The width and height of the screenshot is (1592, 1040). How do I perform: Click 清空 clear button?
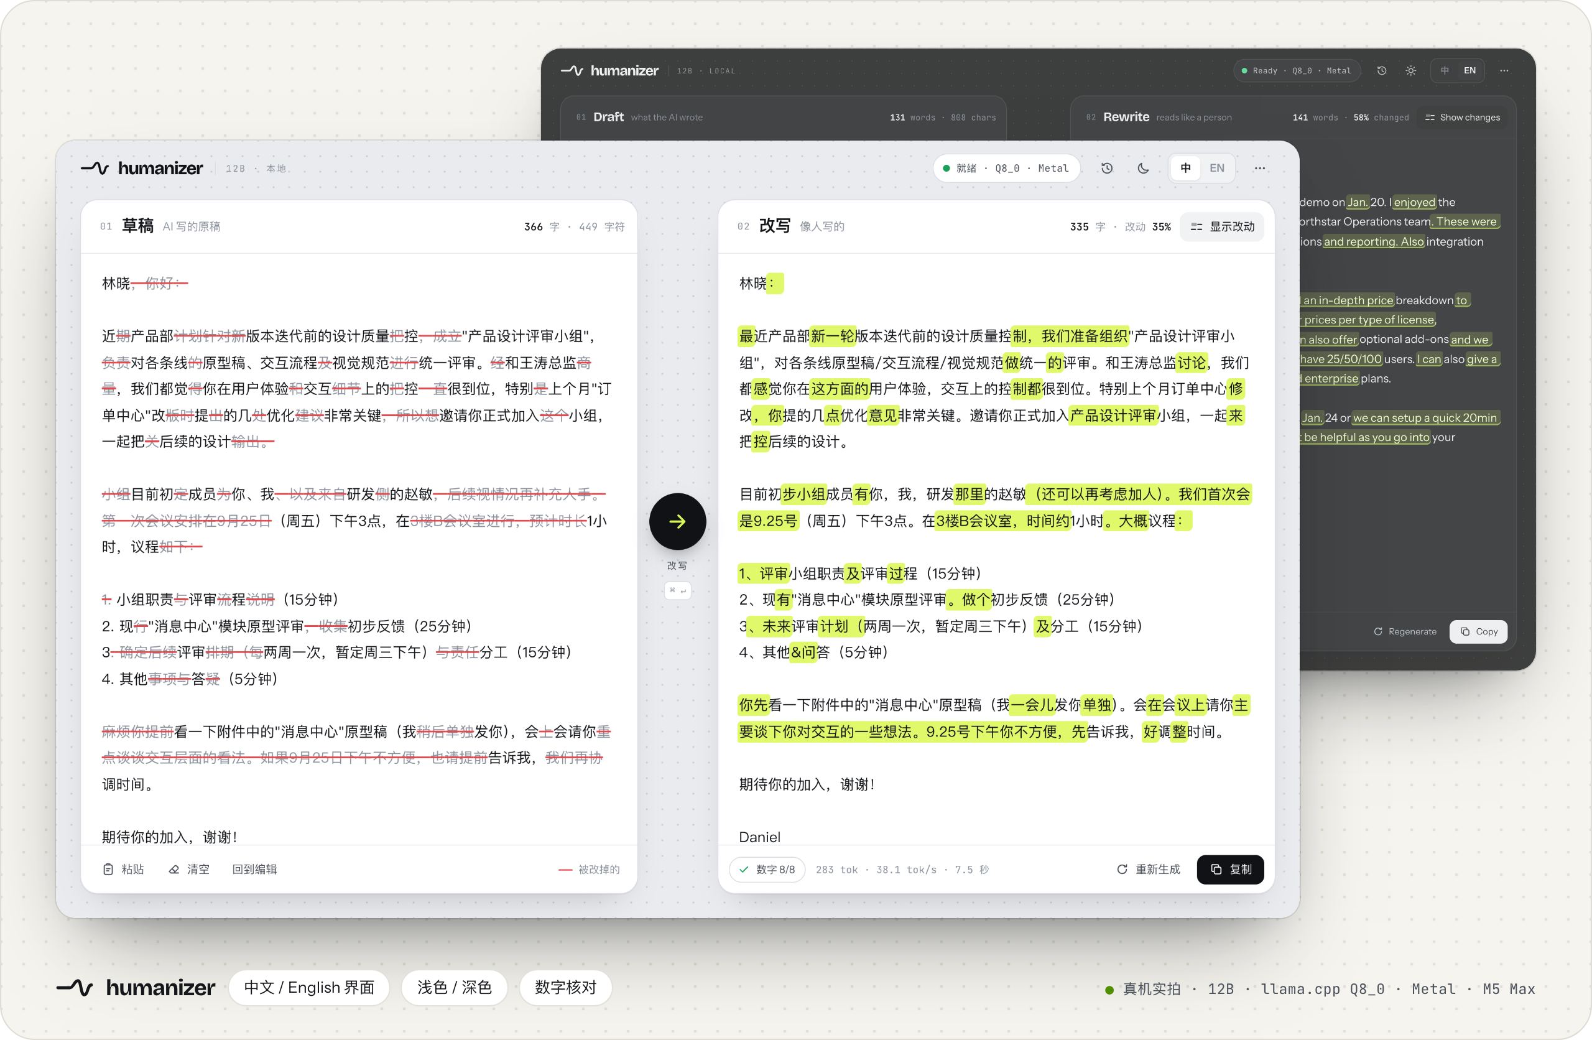[189, 869]
